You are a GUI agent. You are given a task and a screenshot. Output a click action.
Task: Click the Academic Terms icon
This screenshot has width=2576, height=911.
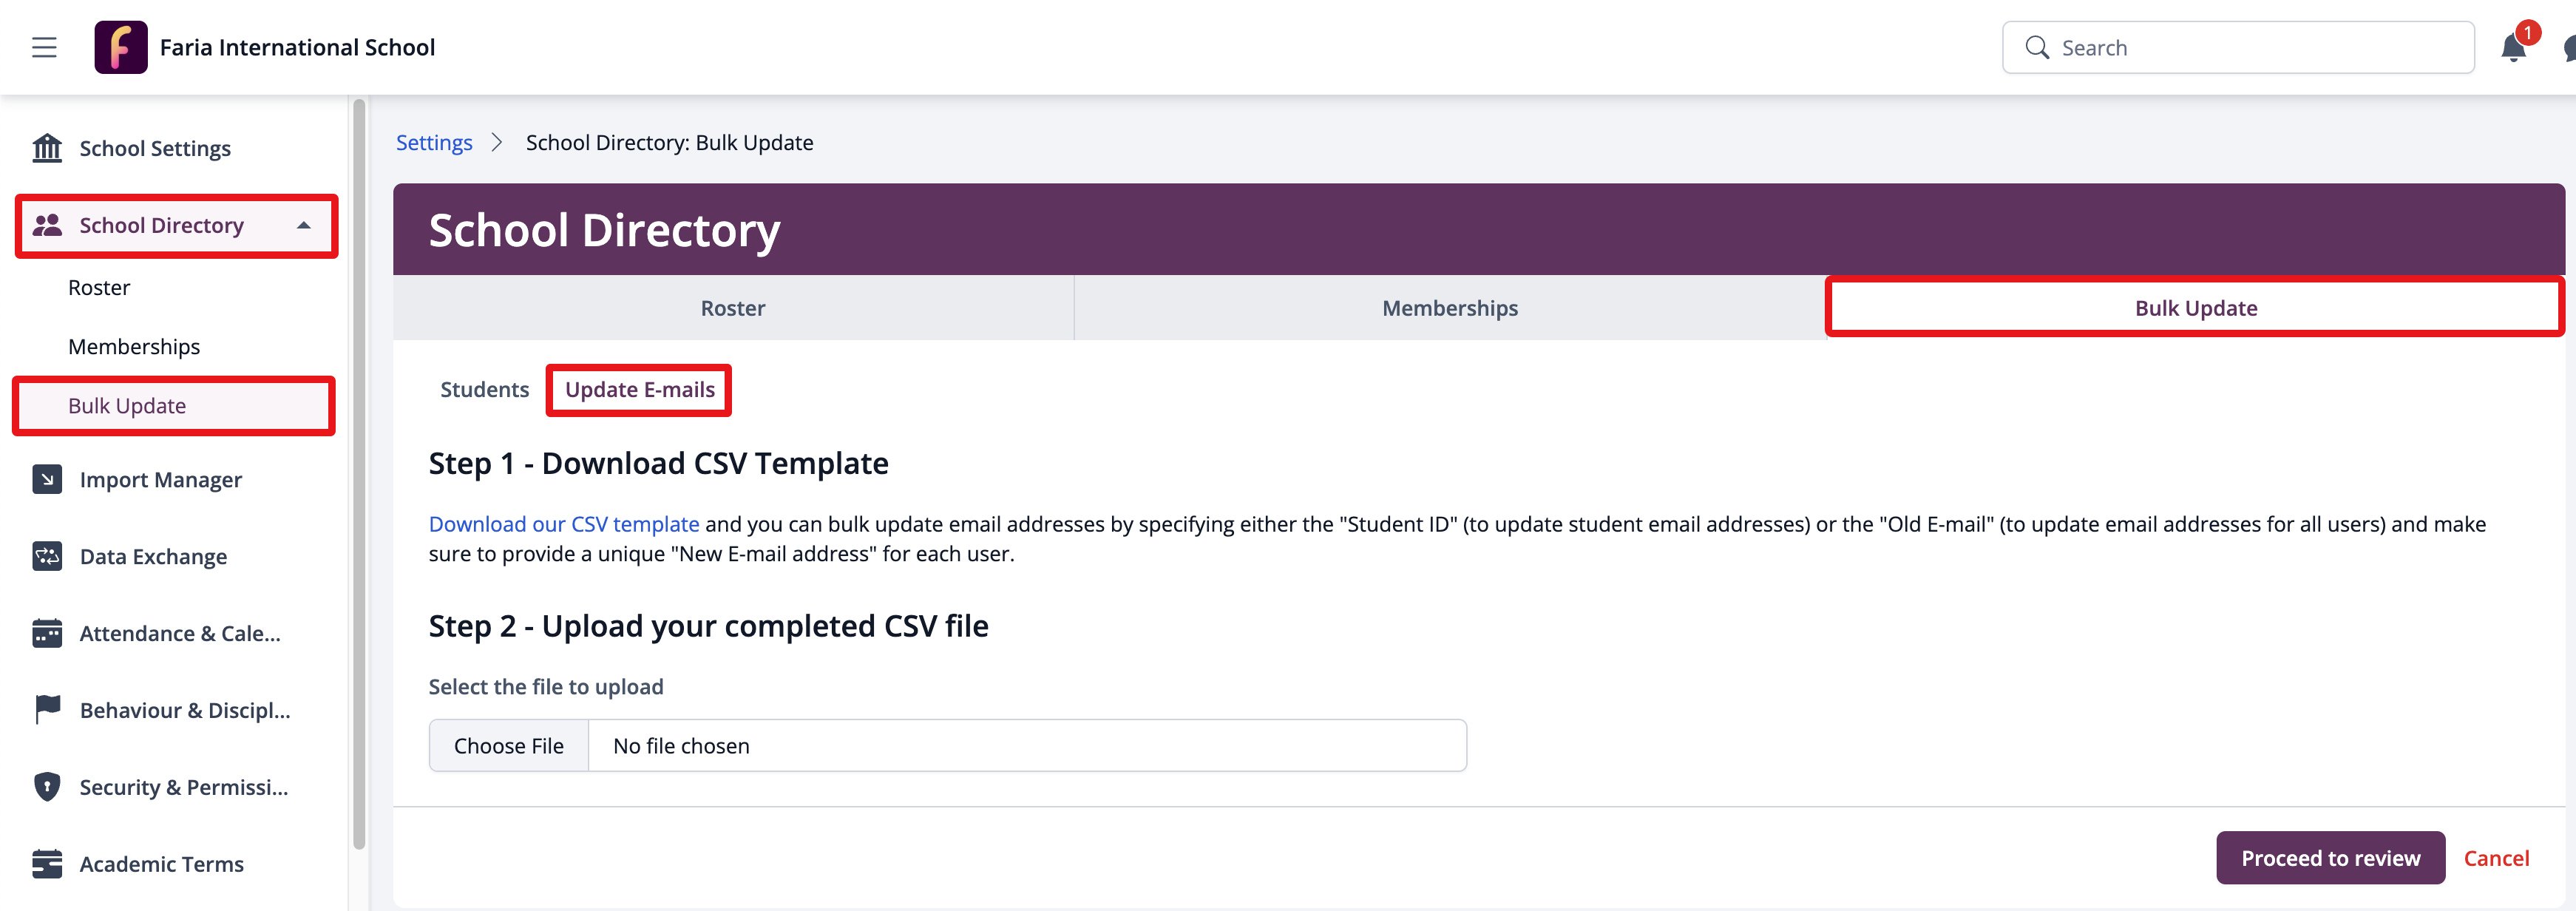(x=47, y=864)
